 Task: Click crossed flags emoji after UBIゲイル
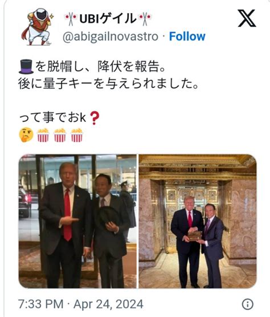point(145,19)
